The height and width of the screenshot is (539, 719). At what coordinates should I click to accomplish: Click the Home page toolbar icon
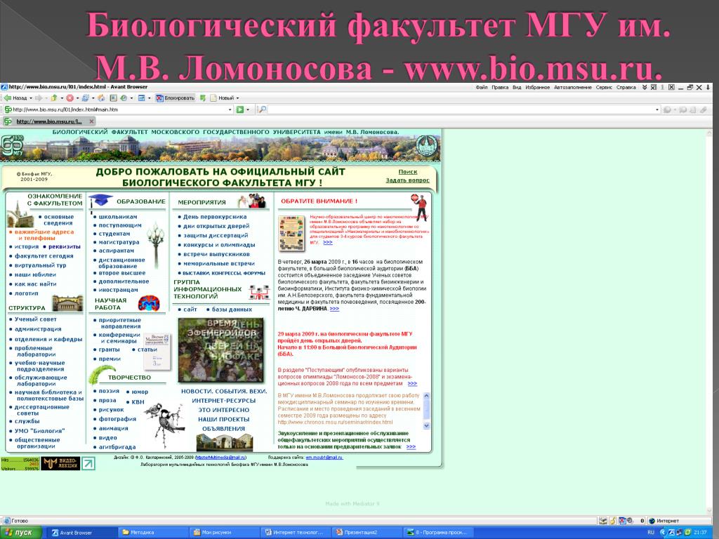(x=101, y=98)
